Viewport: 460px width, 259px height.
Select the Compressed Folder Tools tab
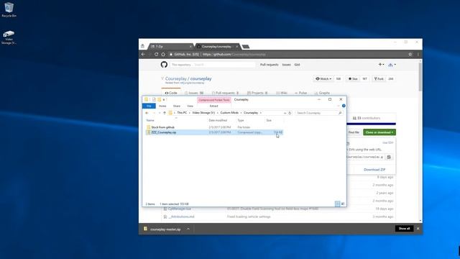coord(214,100)
